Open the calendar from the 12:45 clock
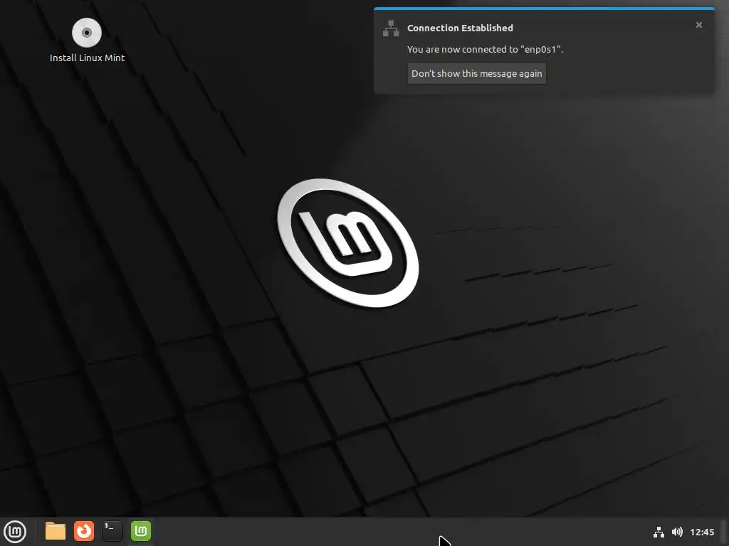 [702, 532]
